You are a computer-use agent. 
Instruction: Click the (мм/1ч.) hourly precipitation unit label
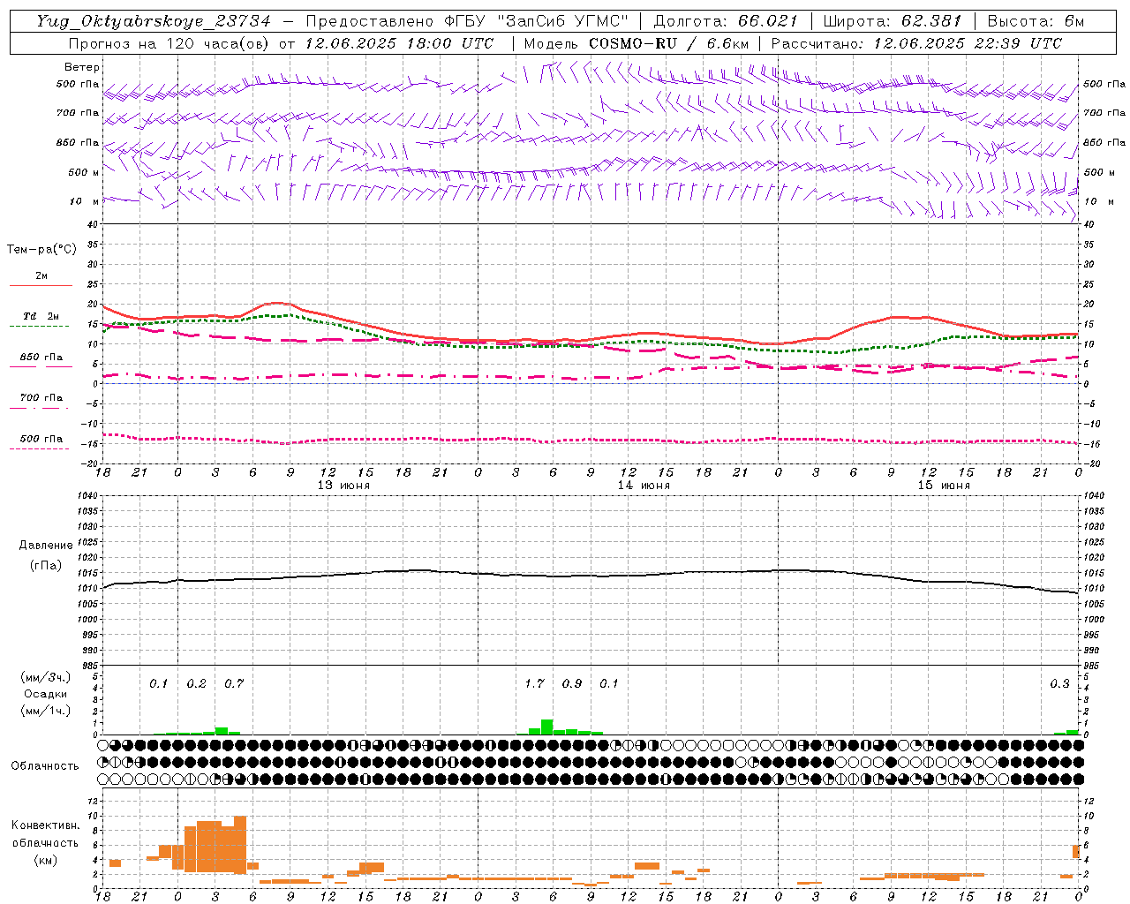pos(46,711)
